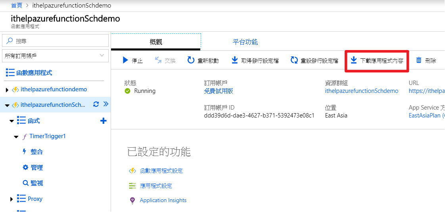Click the Running status text

point(145,91)
